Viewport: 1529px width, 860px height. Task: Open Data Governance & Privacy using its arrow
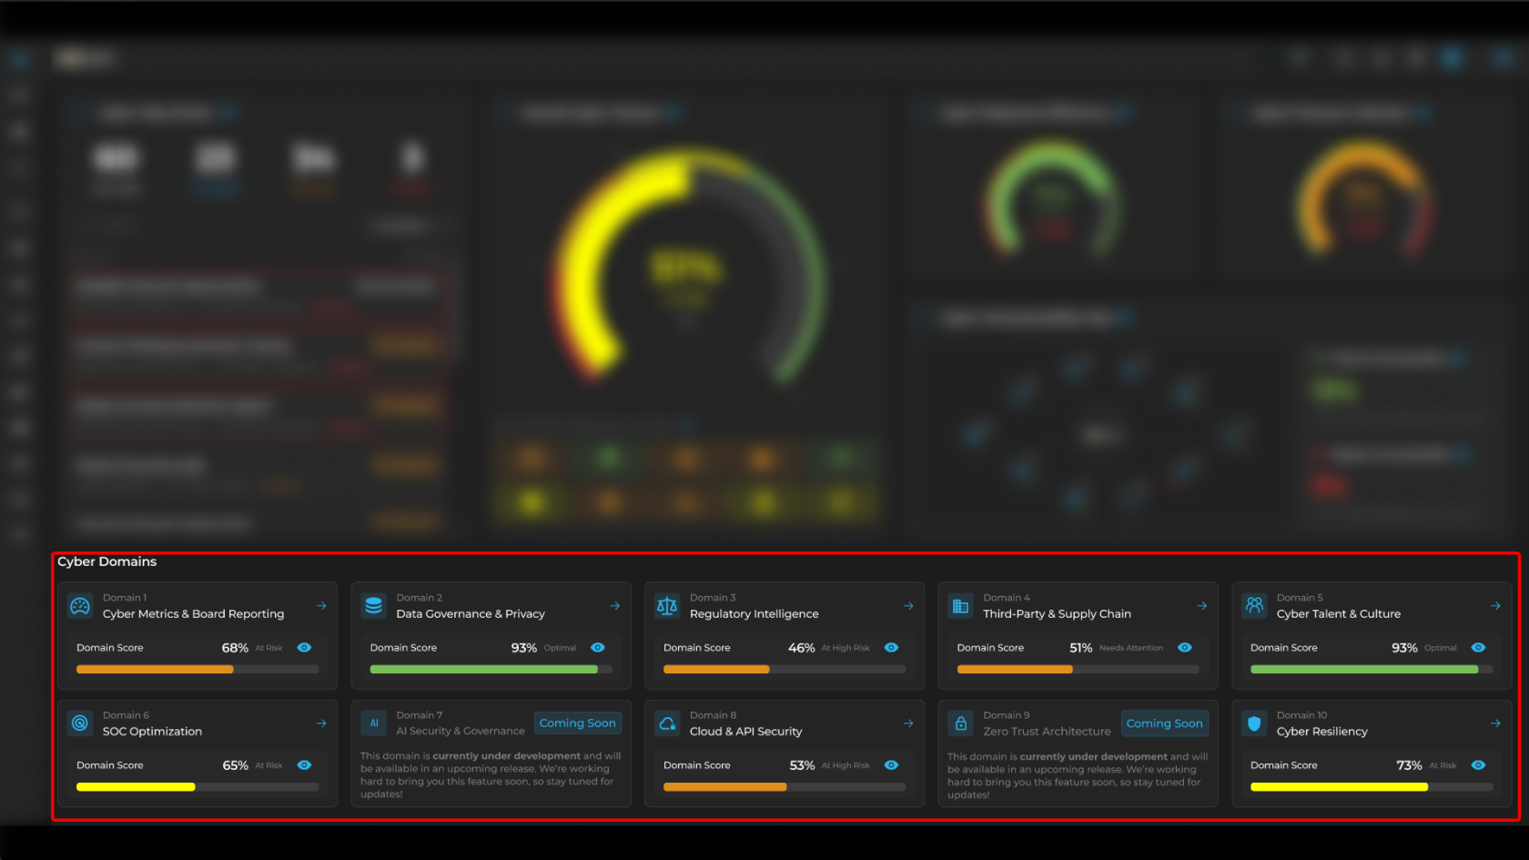point(615,606)
